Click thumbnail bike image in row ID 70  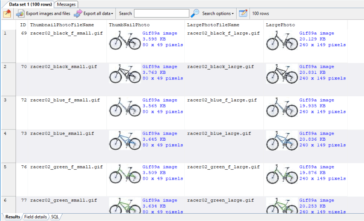(124, 75)
